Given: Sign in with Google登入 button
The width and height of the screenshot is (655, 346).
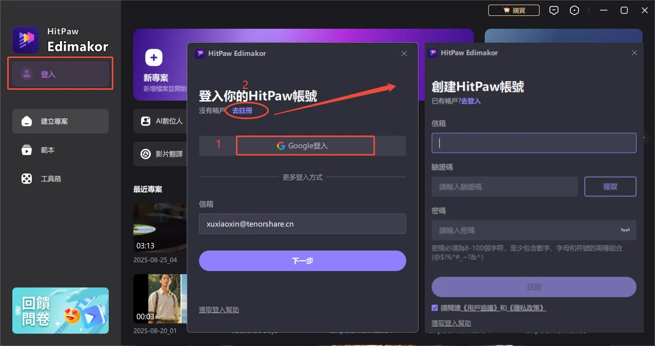Looking at the screenshot, I should [x=303, y=146].
